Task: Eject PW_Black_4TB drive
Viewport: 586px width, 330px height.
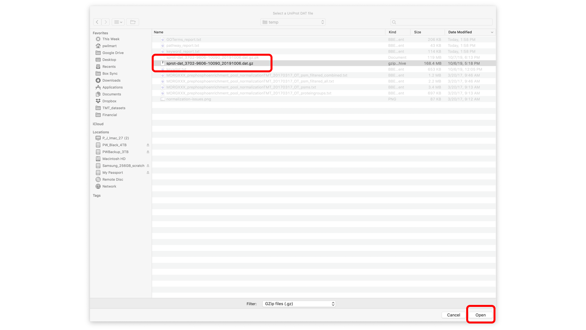Action: [148, 145]
